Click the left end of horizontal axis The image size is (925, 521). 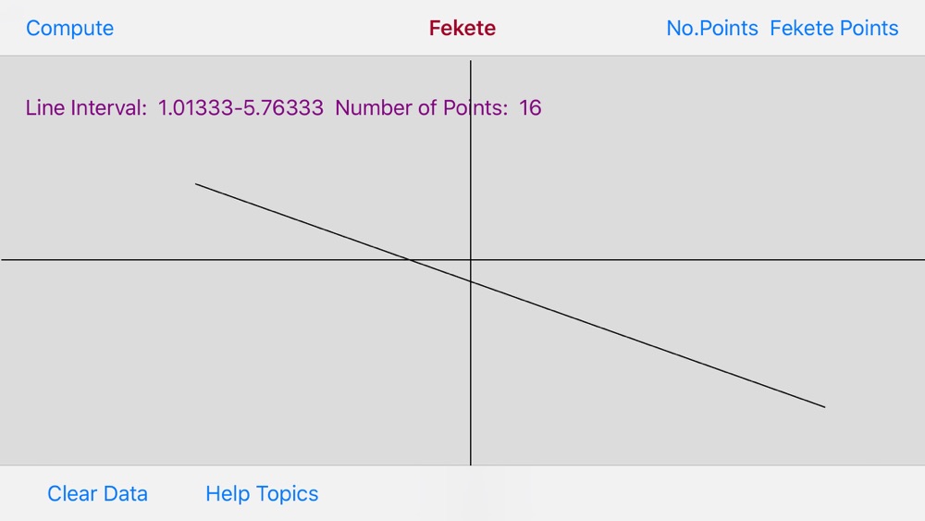pyautogui.click(x=3, y=260)
